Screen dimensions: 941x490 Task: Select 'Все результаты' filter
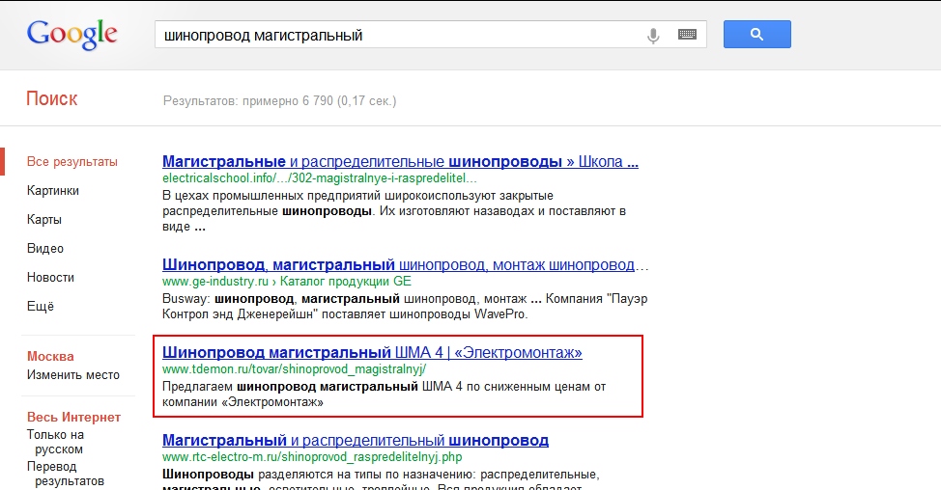[x=72, y=162]
